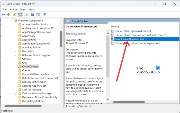
Task: Select App Package Deployment in tree
Action: (x=36, y=32)
